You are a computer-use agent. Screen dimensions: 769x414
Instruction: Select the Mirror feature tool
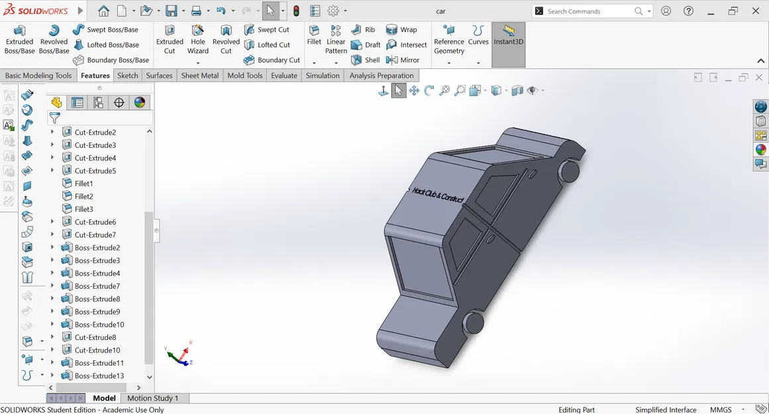403,60
